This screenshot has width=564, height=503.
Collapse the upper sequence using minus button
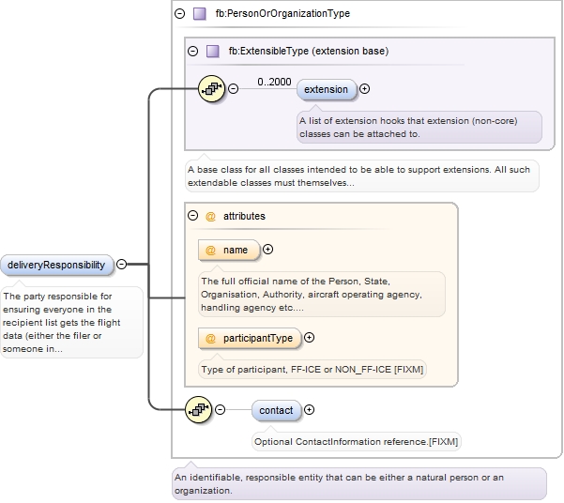(234, 89)
